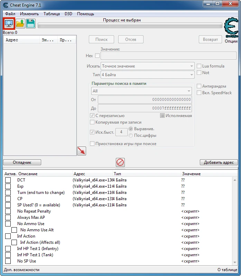Toggle Приостановка игры при поиске checkbox
This screenshot has height=276, width=241.
(92, 144)
